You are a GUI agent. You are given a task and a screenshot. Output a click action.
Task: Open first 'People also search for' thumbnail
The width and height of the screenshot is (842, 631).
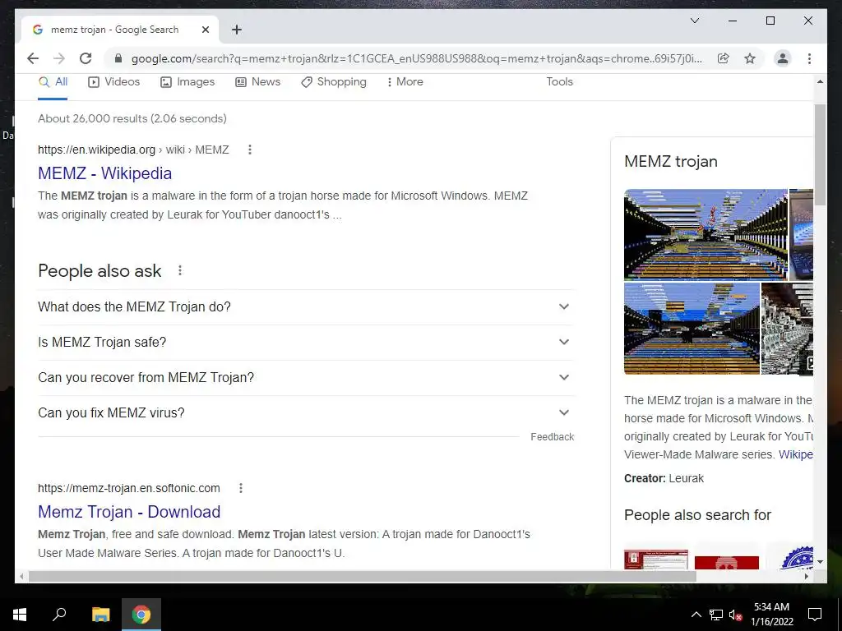(x=655, y=559)
